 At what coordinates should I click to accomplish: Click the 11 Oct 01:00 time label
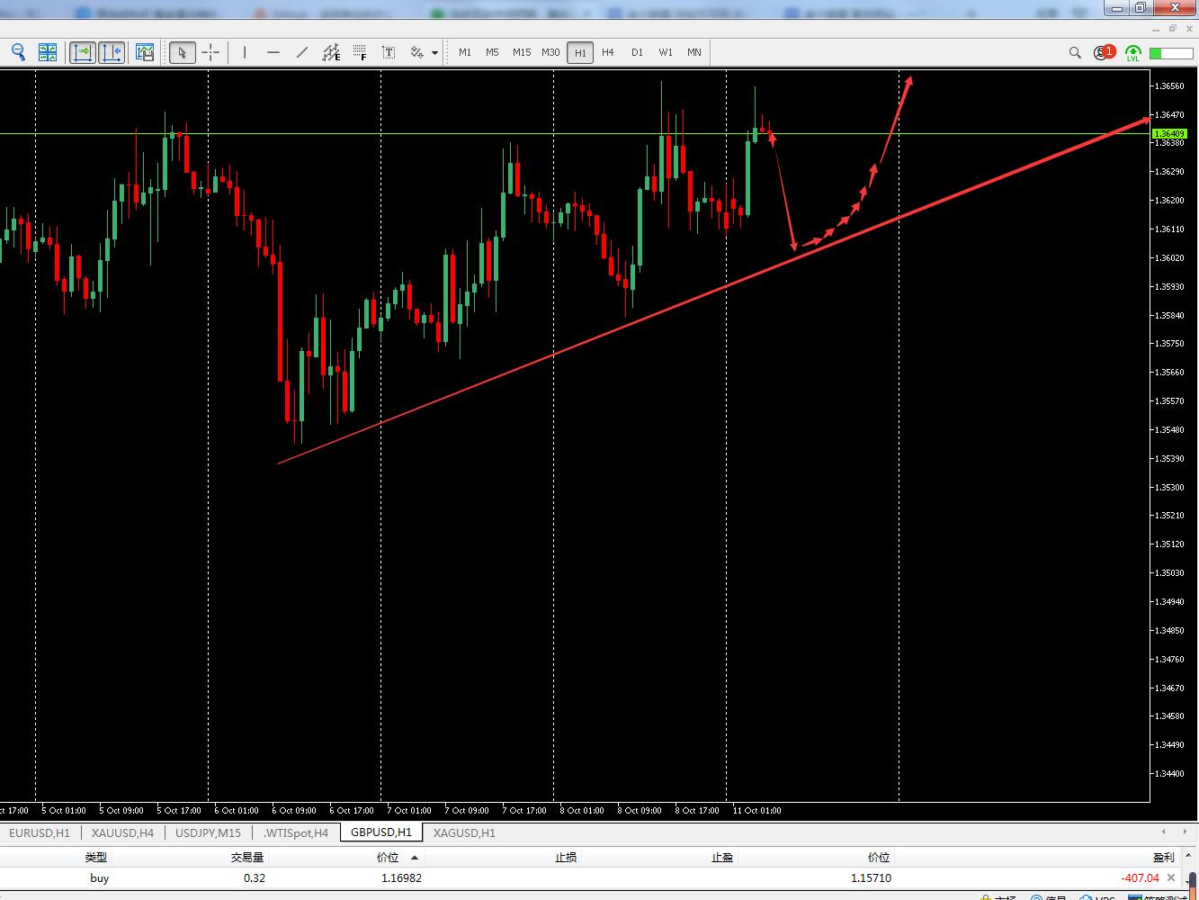[757, 810]
